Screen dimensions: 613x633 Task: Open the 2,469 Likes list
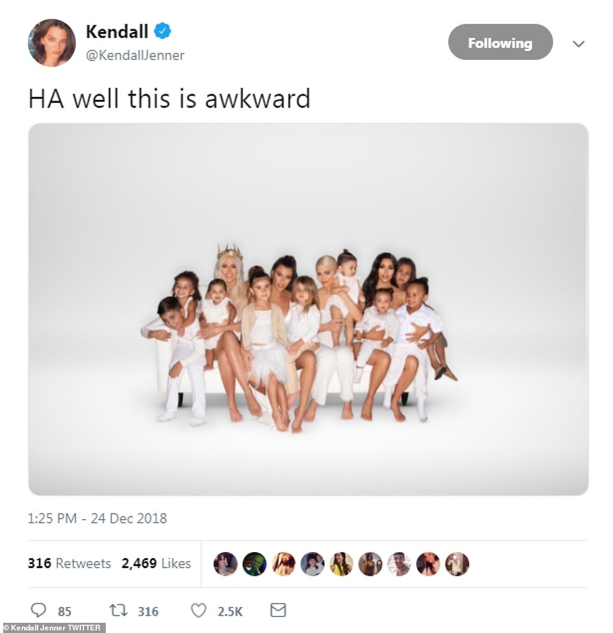click(156, 563)
